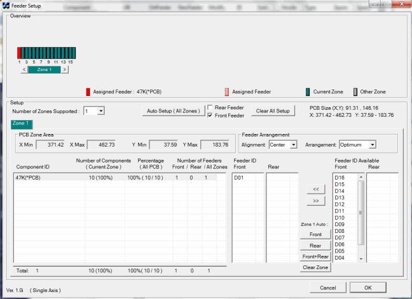Click the Other Zone gray legend icon
The width and height of the screenshot is (412, 299).
coord(355,92)
